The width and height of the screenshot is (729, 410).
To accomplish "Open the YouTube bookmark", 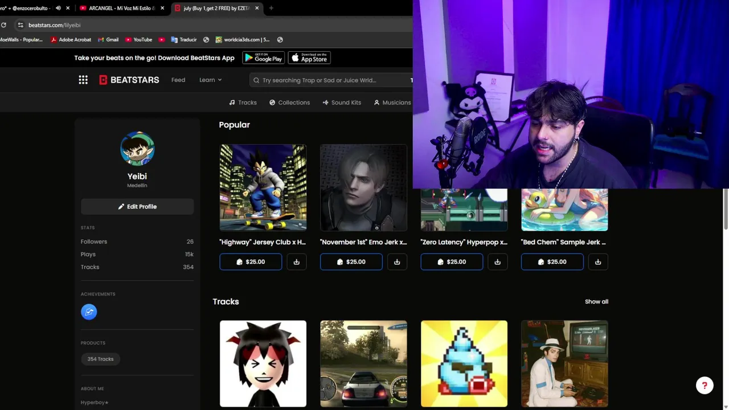I will click(x=138, y=40).
